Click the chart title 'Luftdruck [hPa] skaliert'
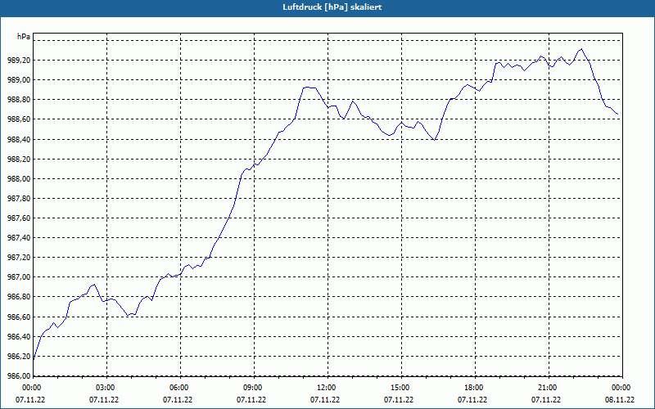The image size is (655, 409). click(x=332, y=7)
